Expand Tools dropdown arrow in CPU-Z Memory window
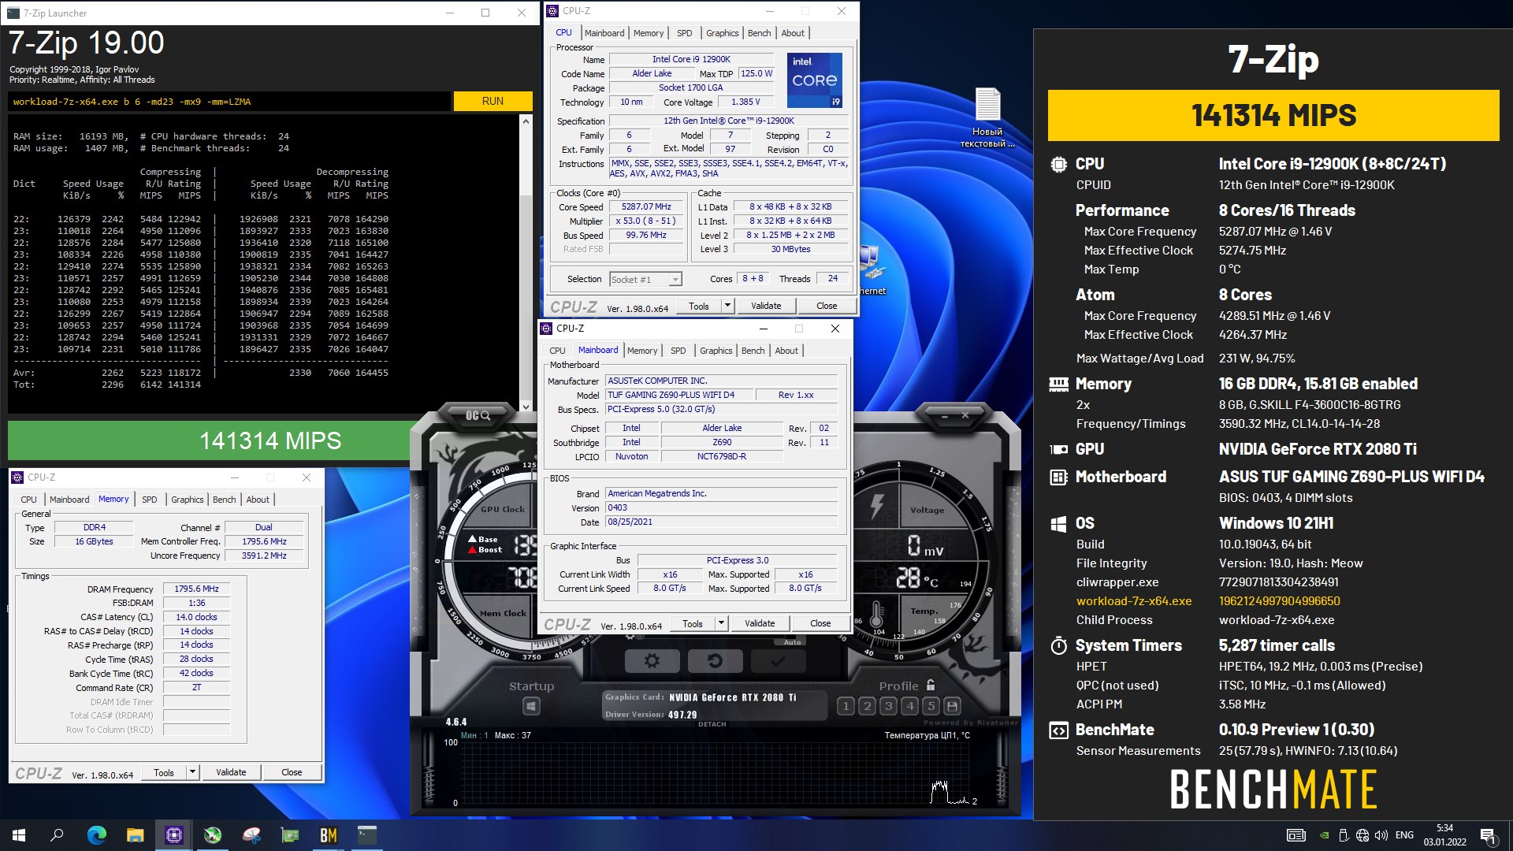This screenshot has width=1513, height=851. point(192,772)
